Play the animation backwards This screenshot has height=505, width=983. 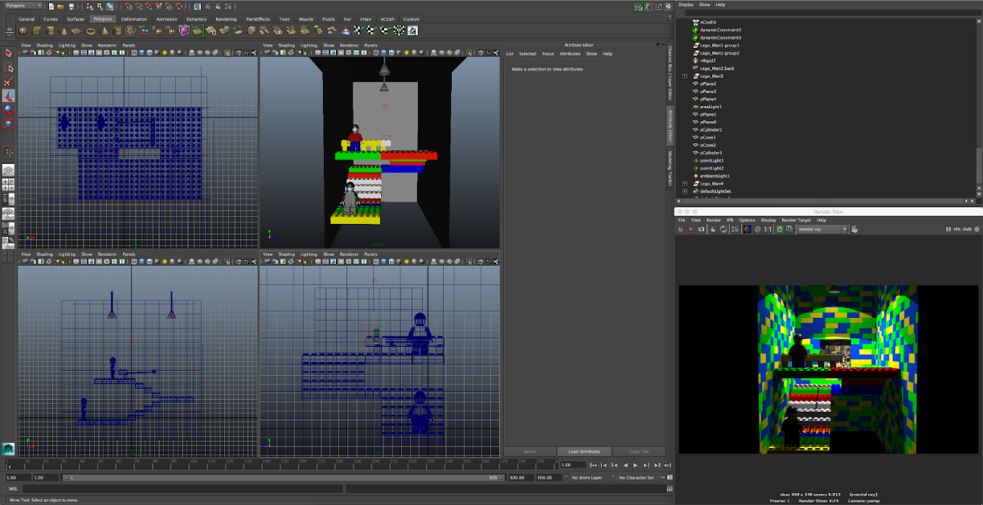tap(625, 465)
